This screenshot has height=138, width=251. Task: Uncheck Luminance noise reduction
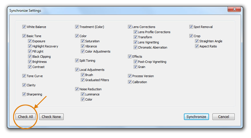pyautogui.click(x=83, y=94)
